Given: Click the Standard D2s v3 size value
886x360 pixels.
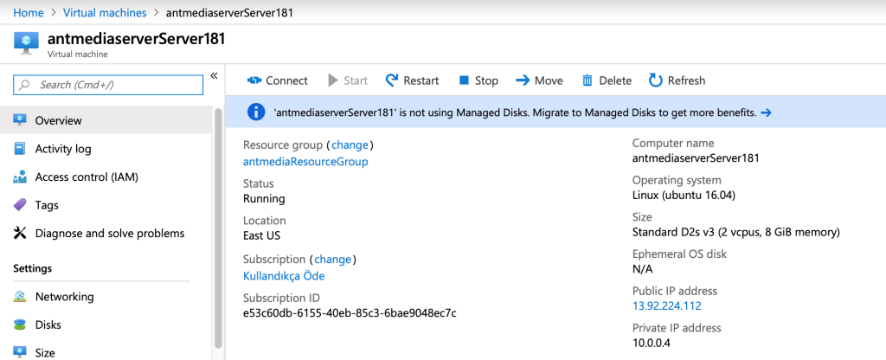Looking at the screenshot, I should click(x=735, y=232).
